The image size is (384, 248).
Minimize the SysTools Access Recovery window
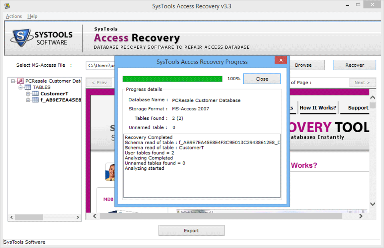(x=347, y=5)
